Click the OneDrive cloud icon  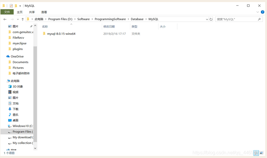pyautogui.click(x=8, y=56)
